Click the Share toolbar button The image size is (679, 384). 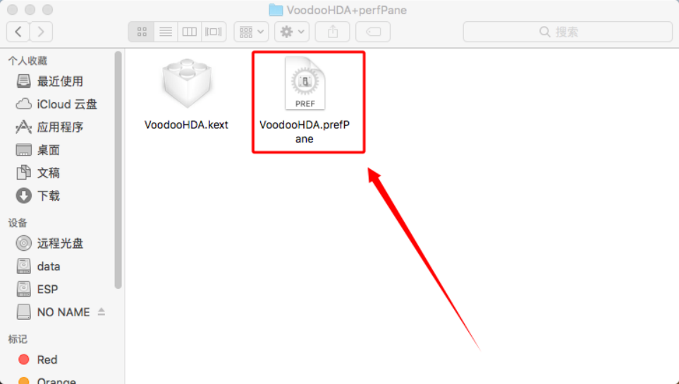coord(332,32)
